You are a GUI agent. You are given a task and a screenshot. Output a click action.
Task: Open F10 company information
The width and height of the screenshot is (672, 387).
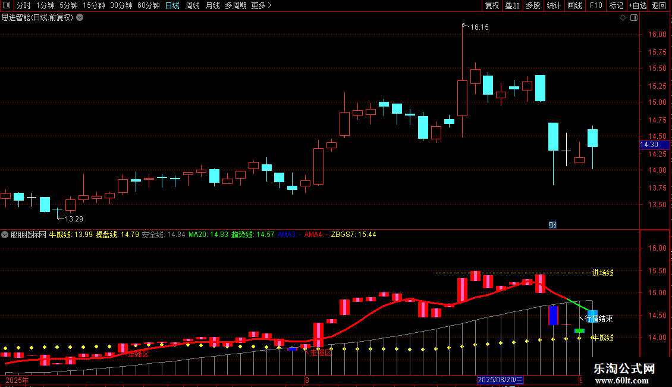pyautogui.click(x=596, y=5)
